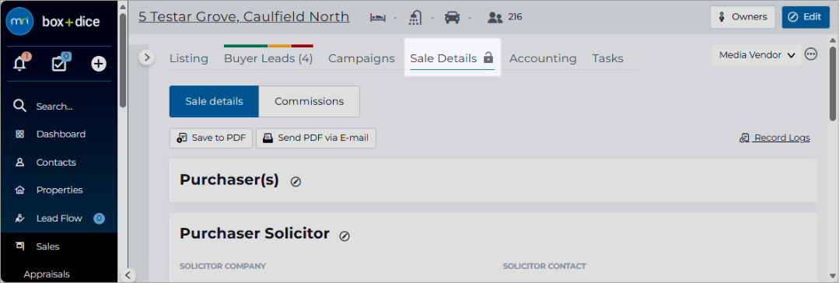840x283 pixels.
Task: Click the plus add-new icon
Action: pos(99,64)
